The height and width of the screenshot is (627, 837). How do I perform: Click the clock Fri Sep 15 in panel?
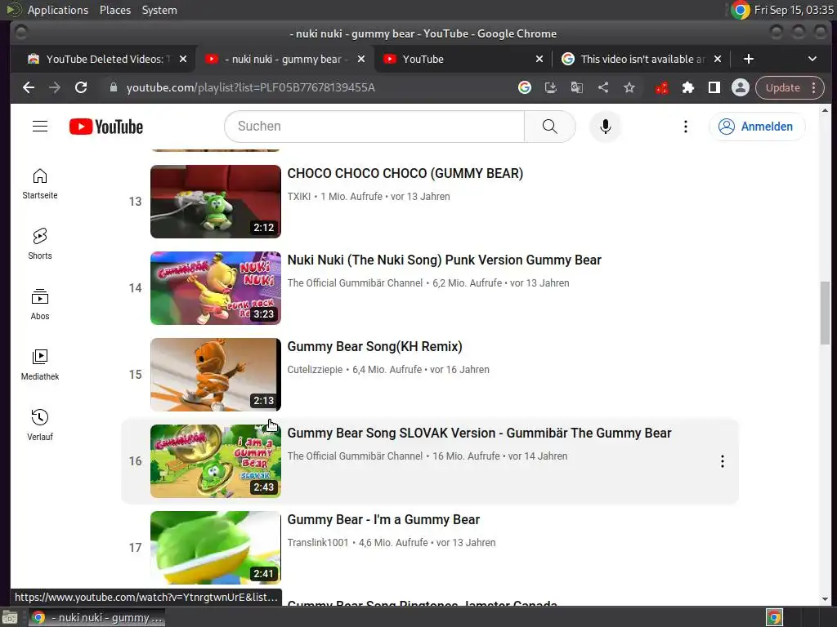click(x=794, y=10)
